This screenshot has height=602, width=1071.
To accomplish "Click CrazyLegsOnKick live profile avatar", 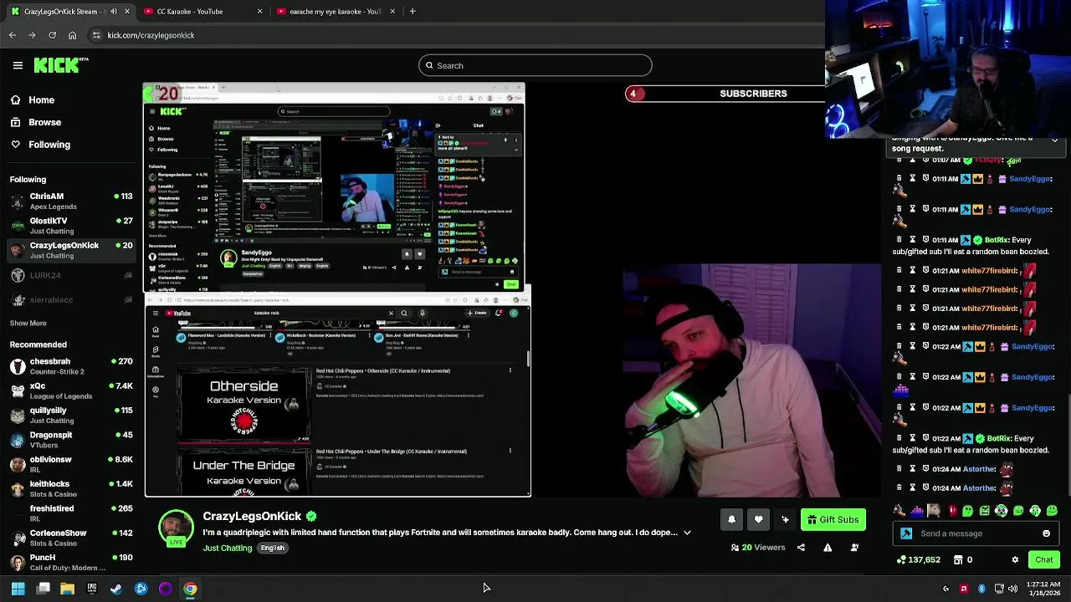I will tap(176, 529).
